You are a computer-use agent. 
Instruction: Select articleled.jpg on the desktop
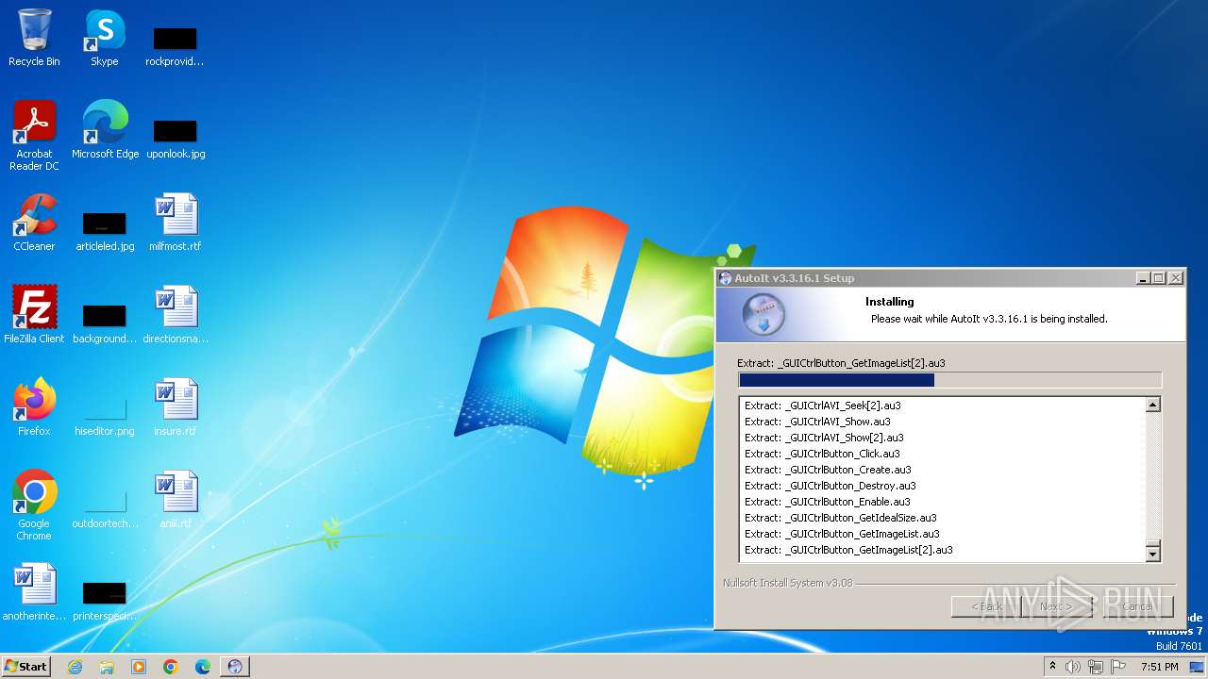tap(105, 231)
